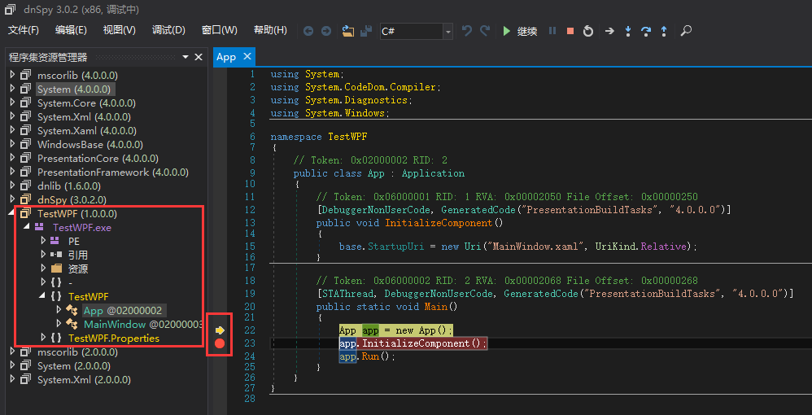Click Application base type on line 9
The image size is (812, 415).
coord(433,173)
